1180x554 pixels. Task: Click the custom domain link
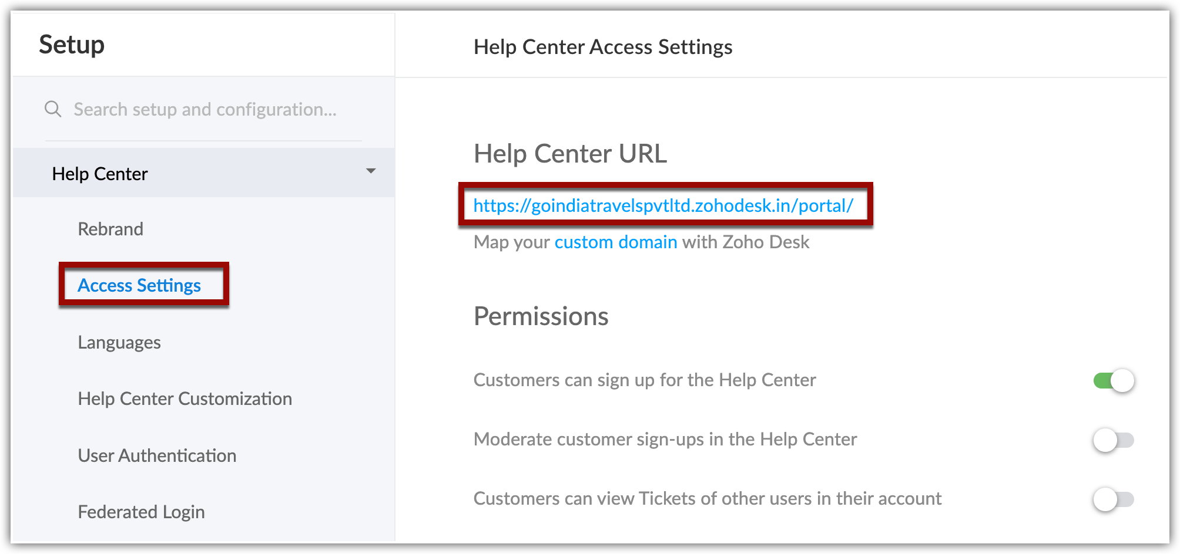coord(615,242)
